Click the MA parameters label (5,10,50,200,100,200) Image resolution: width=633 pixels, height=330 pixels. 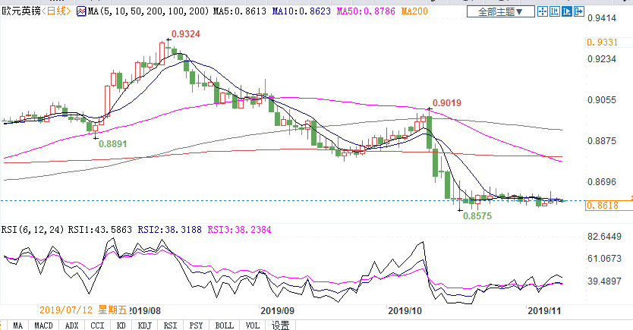(x=134, y=12)
